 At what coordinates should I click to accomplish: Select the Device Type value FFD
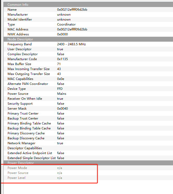click(x=60, y=89)
